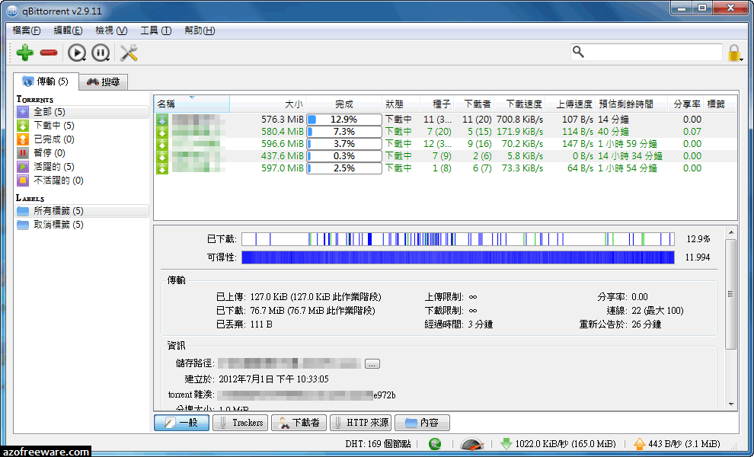Viewport: 754px width, 457px height.
Task: Open the Trackers panel button
Action: (240, 423)
